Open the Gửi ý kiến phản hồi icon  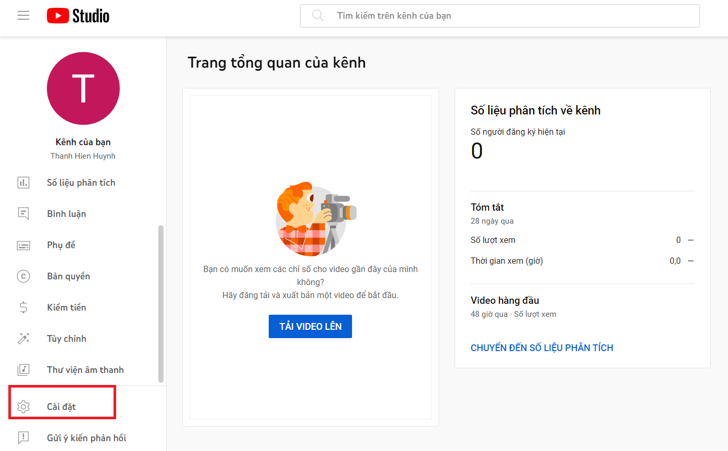tap(23, 437)
